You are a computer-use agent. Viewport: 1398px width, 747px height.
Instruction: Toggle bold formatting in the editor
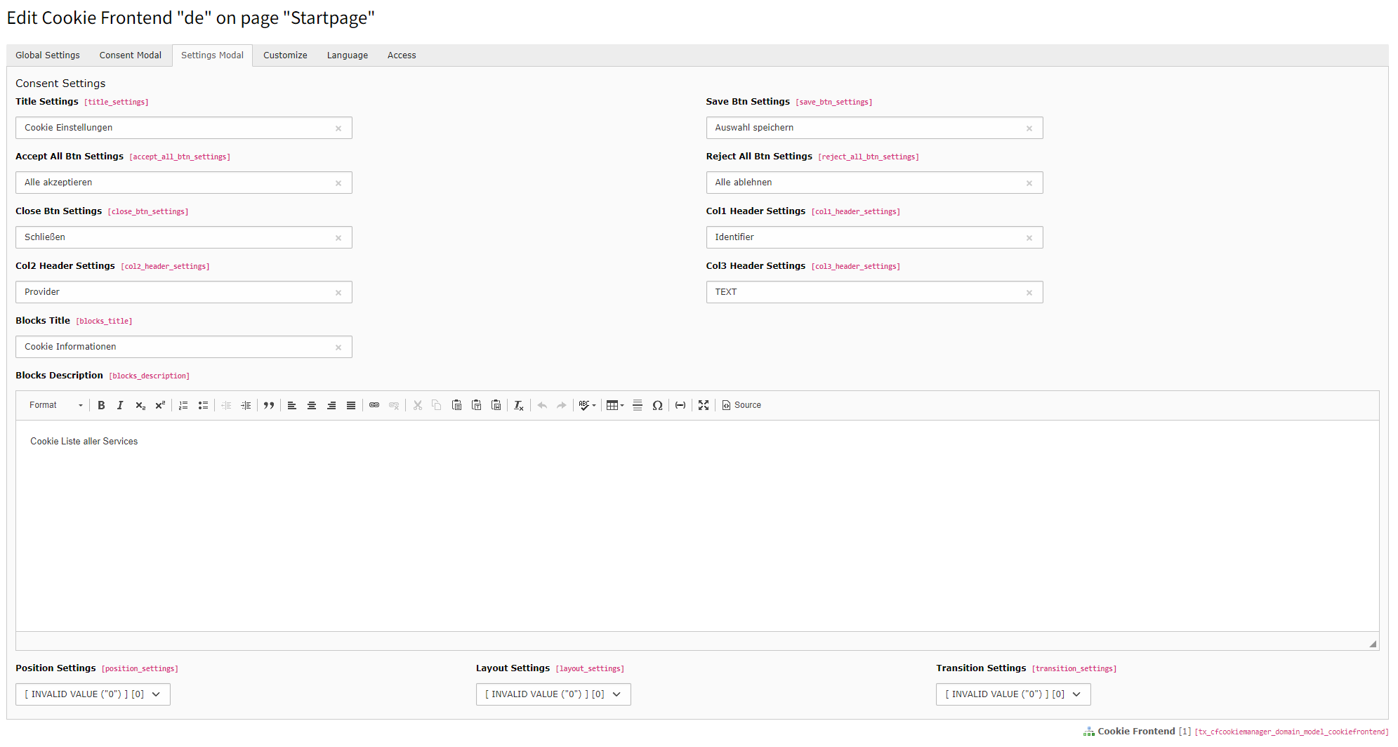tap(101, 405)
